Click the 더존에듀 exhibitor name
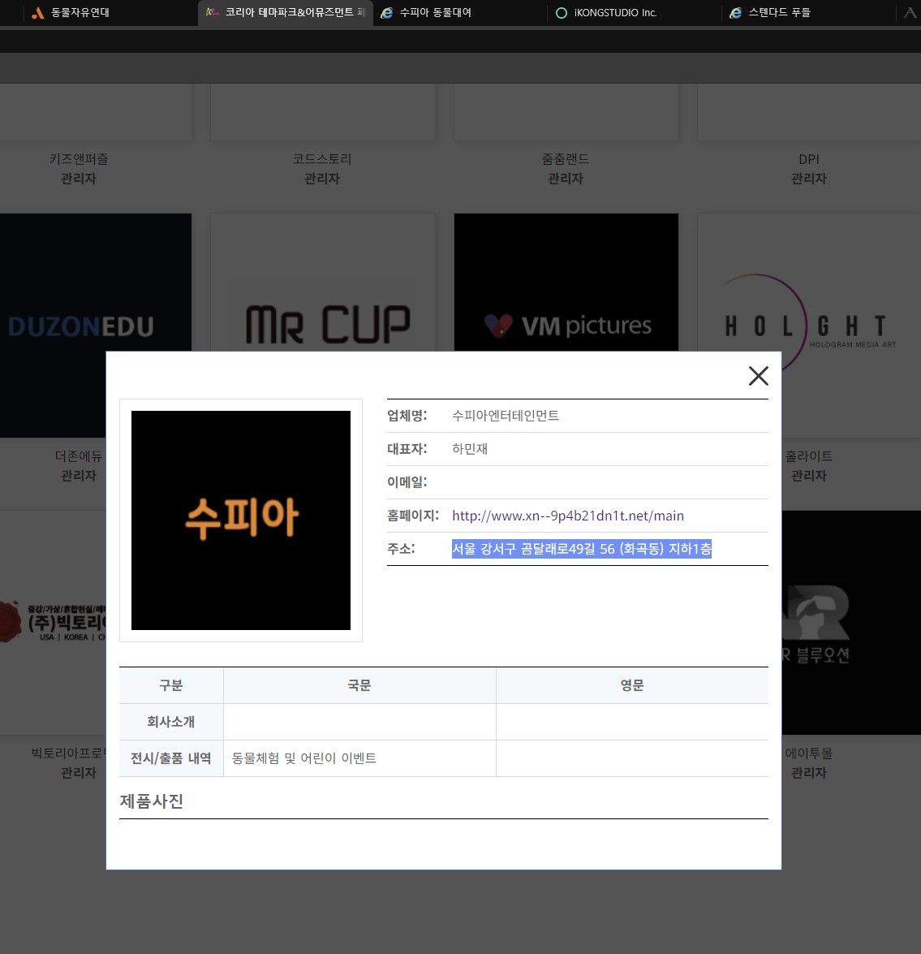 [x=79, y=456]
